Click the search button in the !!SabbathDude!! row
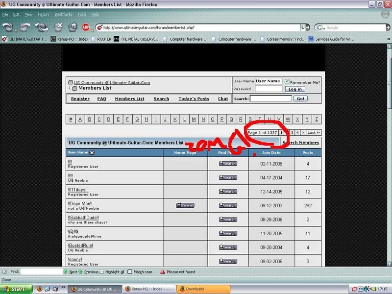 coord(228,220)
